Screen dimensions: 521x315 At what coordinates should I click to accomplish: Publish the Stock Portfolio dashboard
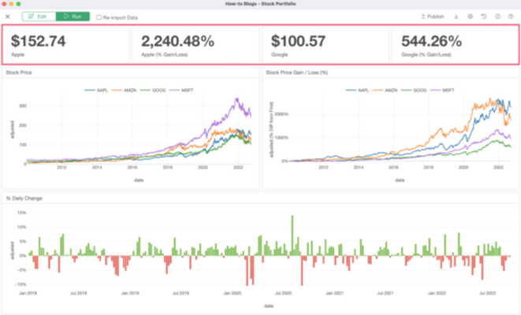[432, 16]
